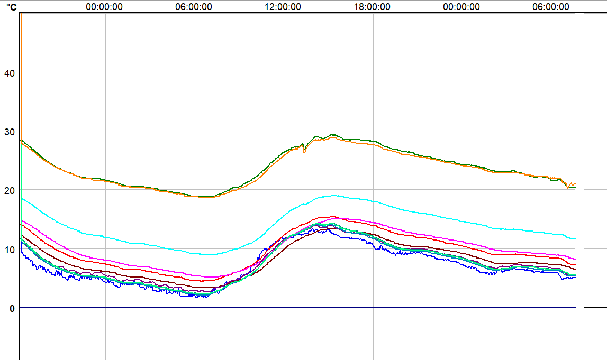Click the short black line segment outside the plot
Image resolution: width=607 pixels, height=360 pixels.
click(x=595, y=307)
